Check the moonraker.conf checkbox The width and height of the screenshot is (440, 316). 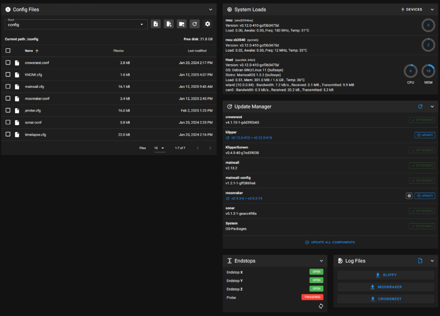point(8,98)
